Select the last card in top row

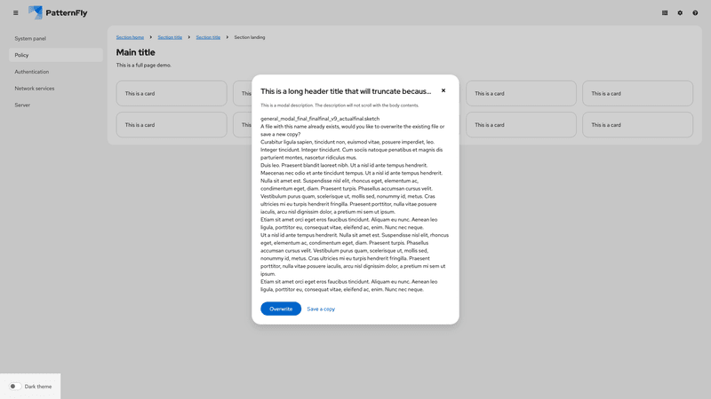tap(637, 93)
